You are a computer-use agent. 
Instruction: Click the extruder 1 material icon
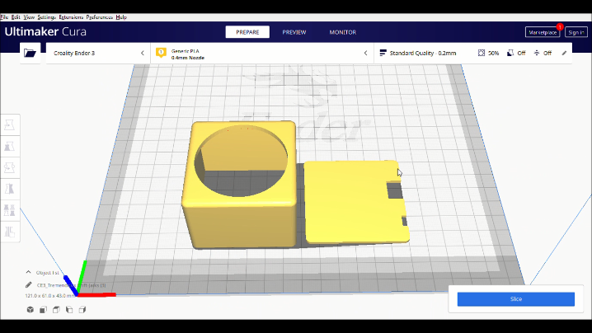[161, 53]
